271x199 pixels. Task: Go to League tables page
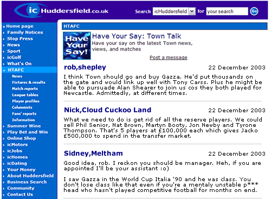coord(25,95)
